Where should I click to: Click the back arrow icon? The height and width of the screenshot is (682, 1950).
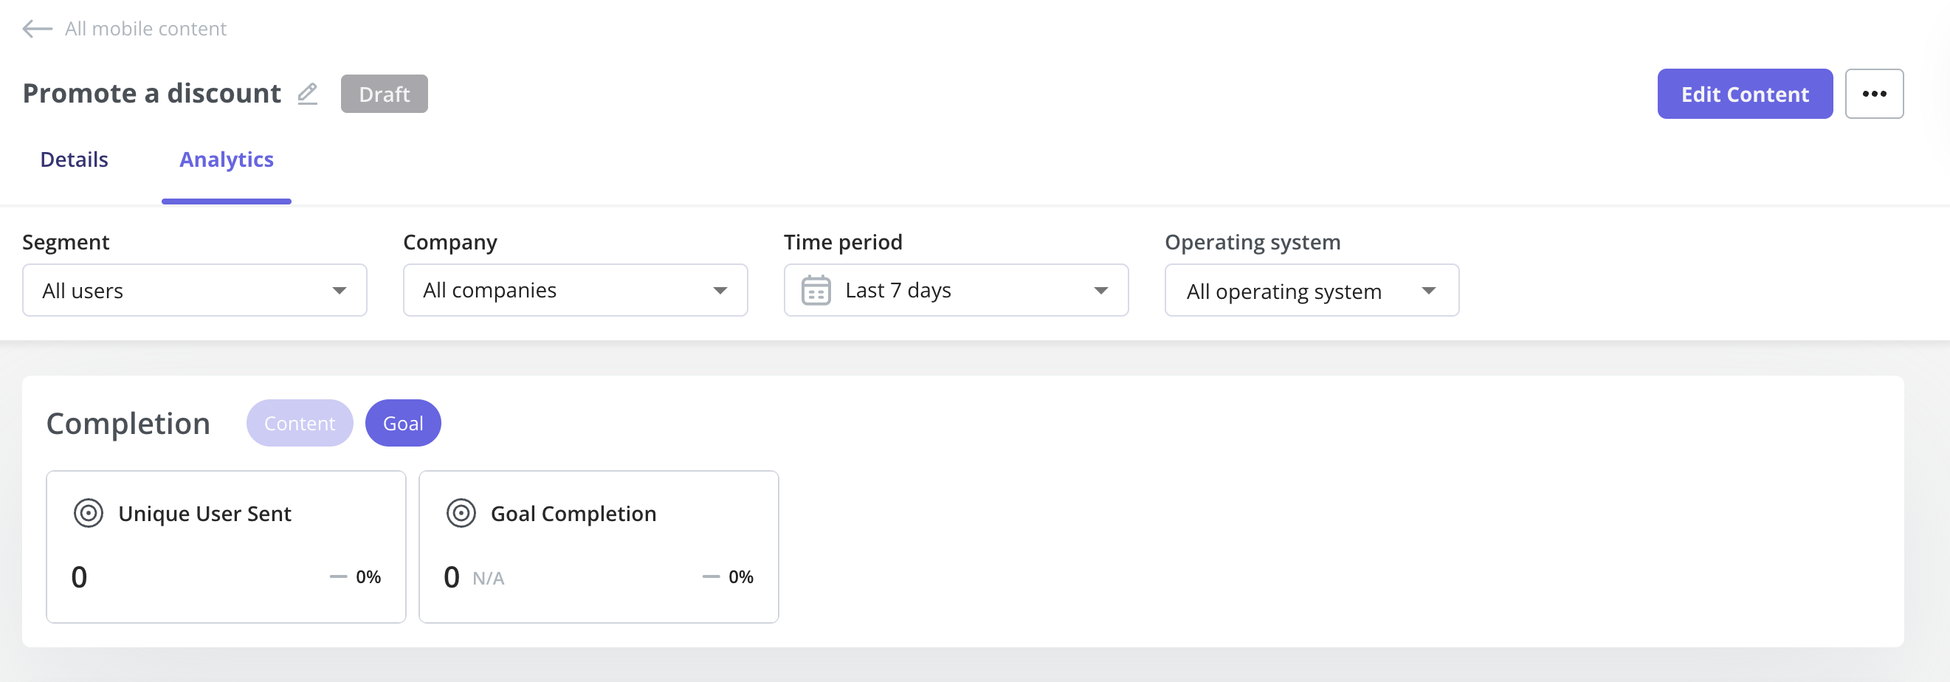(x=37, y=29)
